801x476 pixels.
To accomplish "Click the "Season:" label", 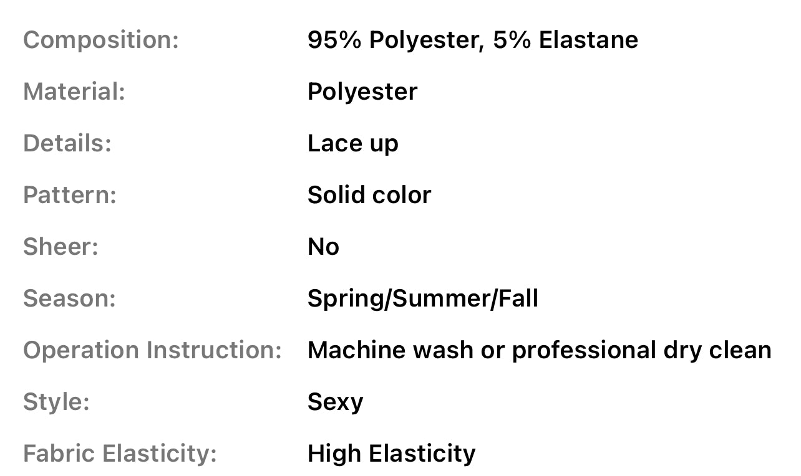I will click(70, 299).
